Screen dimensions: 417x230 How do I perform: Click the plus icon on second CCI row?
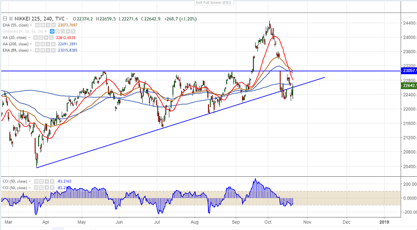[47, 188]
